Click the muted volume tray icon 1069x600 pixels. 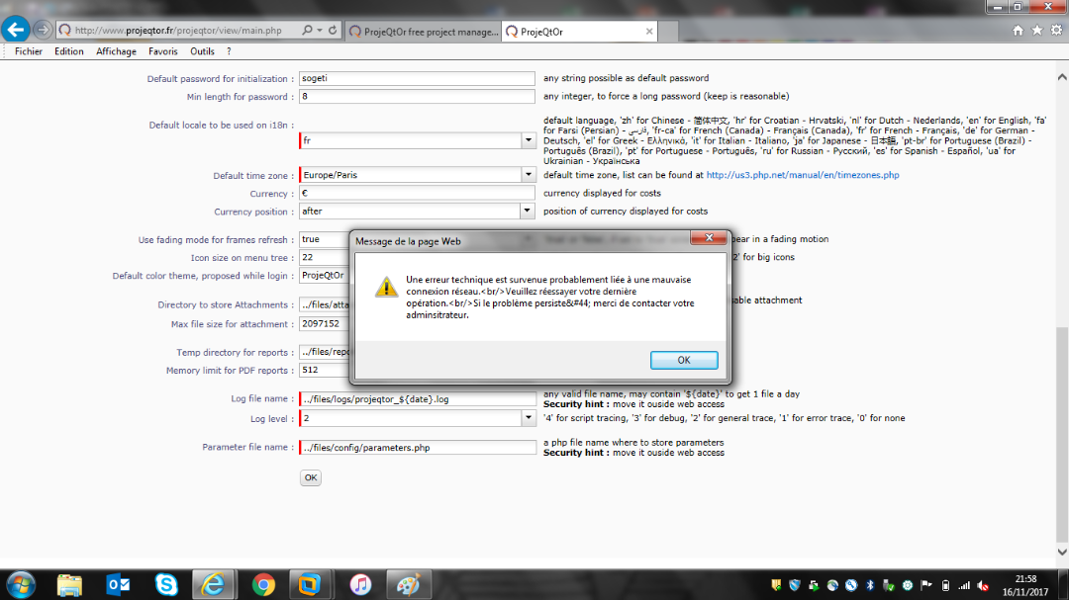click(x=983, y=585)
